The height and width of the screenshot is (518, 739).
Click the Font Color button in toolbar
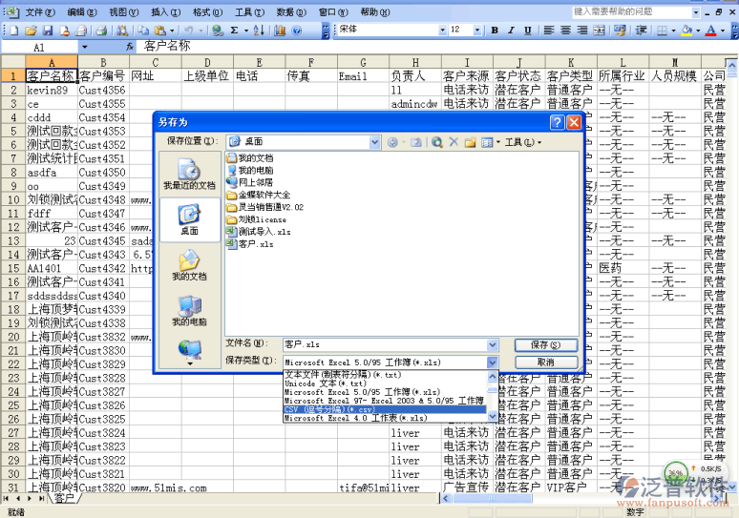tap(710, 31)
